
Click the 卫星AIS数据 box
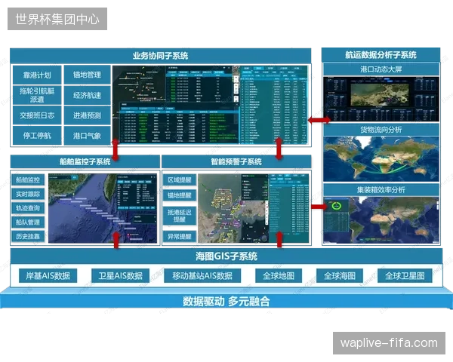click(120, 276)
